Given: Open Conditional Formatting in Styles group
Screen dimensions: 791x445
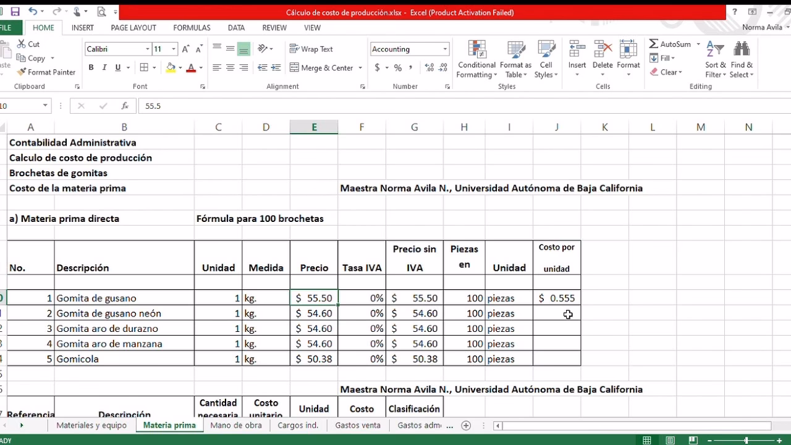Looking at the screenshot, I should 476,60.
